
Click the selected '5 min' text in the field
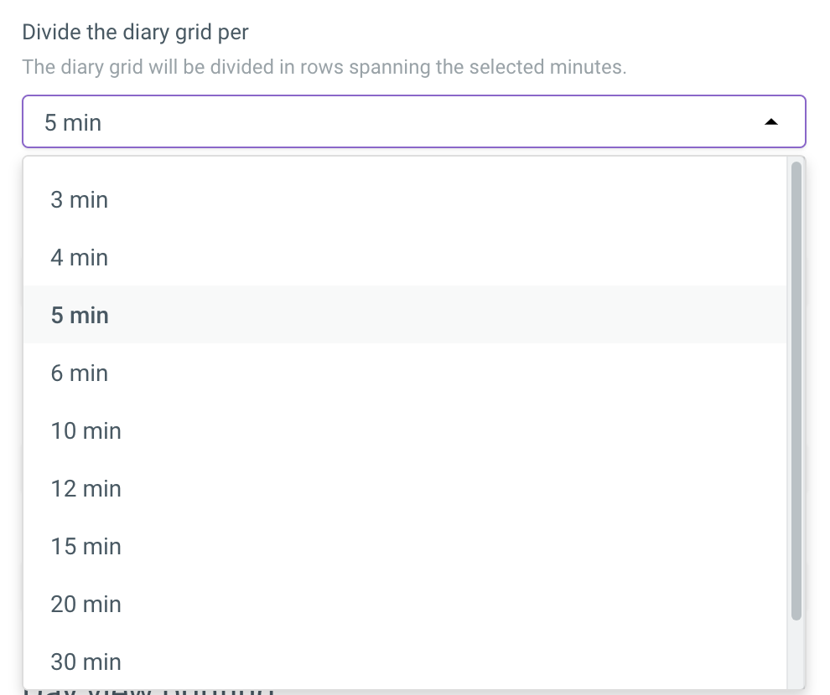click(x=73, y=123)
